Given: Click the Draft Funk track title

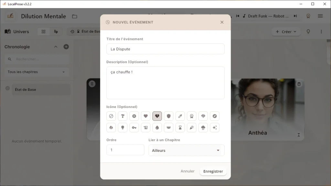Looking at the screenshot, I should coord(268,16).
